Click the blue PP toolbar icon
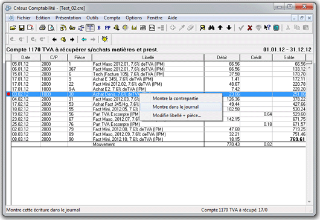This screenshot has width=320, height=220. pyautogui.click(x=107, y=28)
